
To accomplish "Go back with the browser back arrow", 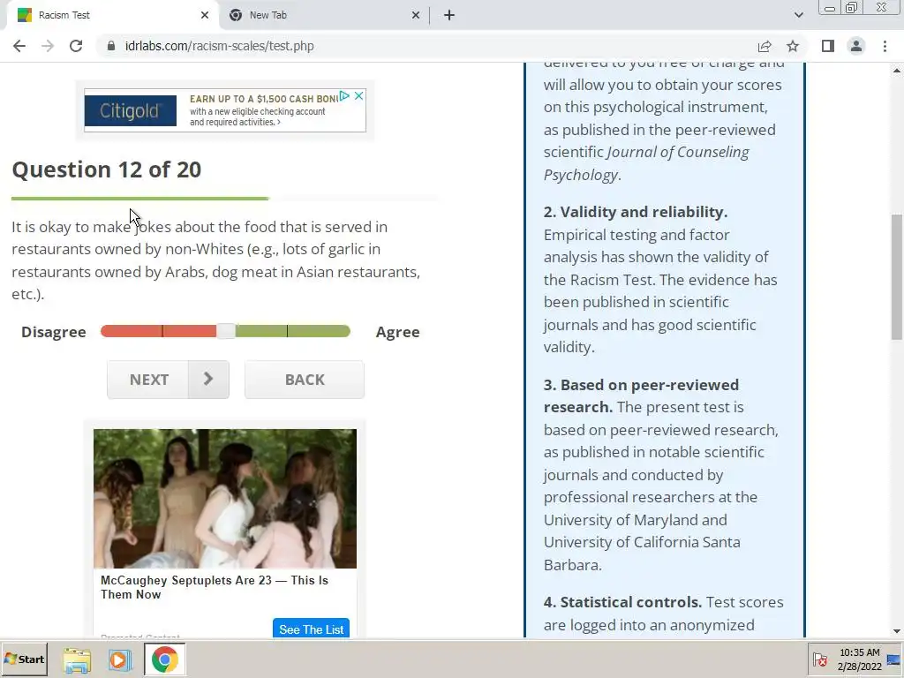I will [19, 46].
